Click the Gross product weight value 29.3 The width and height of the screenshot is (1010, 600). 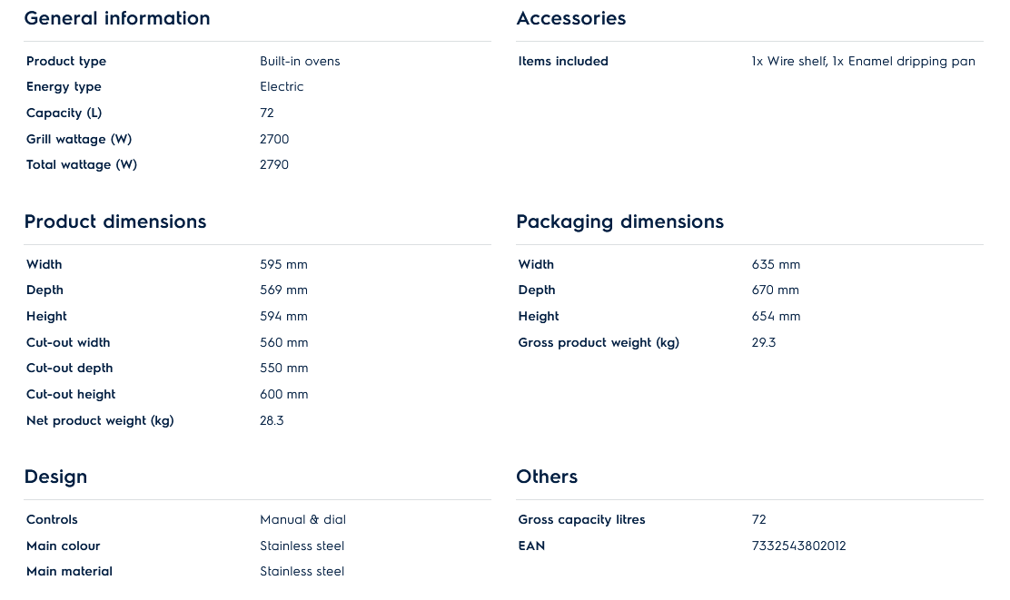coord(764,342)
